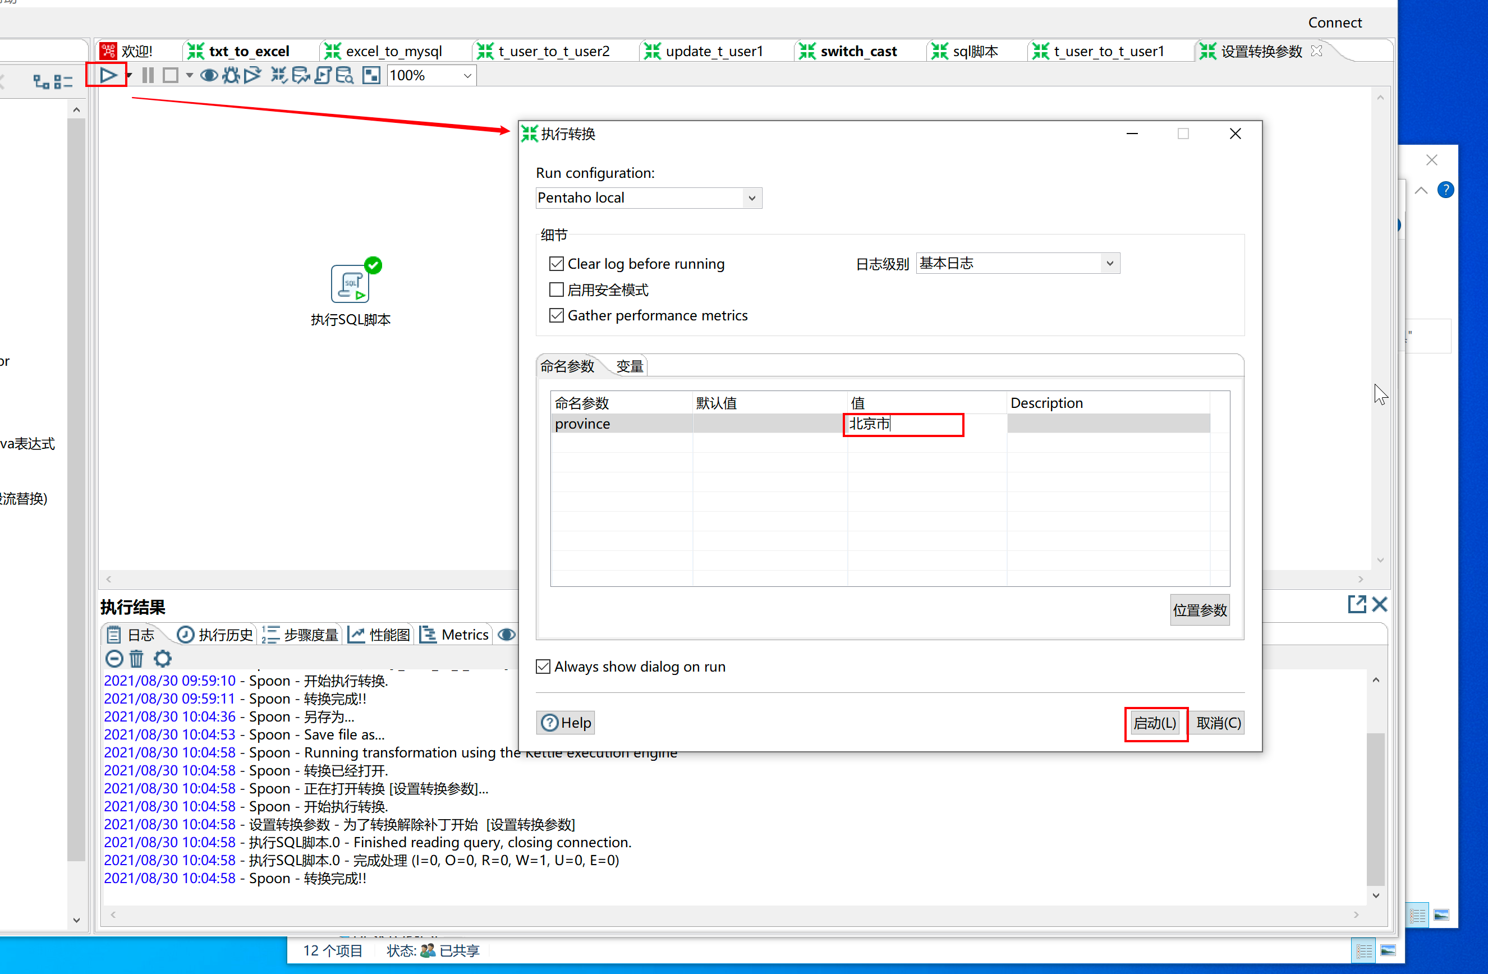Show the 执行历史 results tab

(x=215, y=635)
